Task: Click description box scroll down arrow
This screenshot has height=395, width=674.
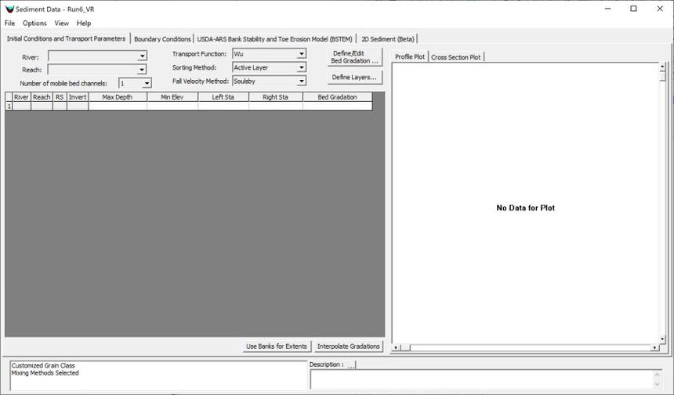Action: tap(658, 384)
